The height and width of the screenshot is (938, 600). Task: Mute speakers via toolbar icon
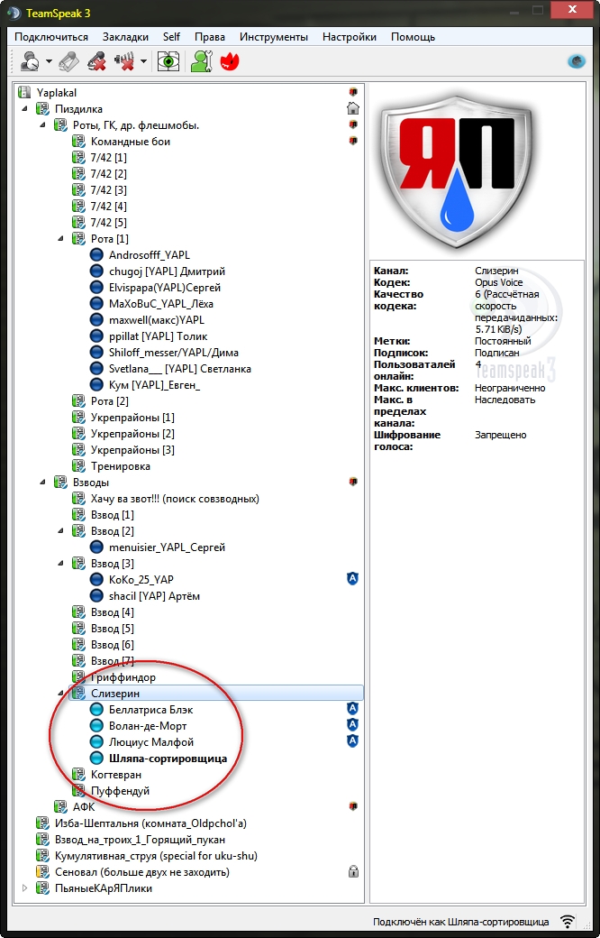[124, 61]
